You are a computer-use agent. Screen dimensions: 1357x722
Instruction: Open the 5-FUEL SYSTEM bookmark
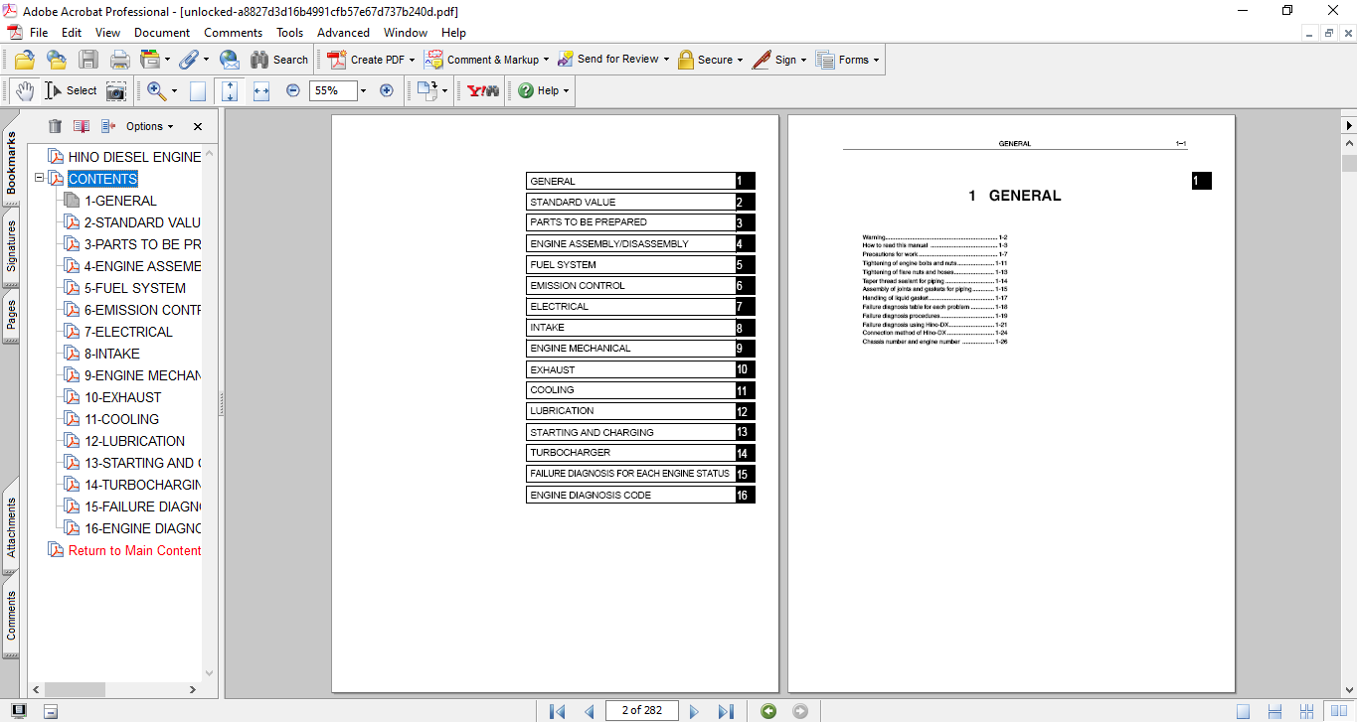click(134, 288)
